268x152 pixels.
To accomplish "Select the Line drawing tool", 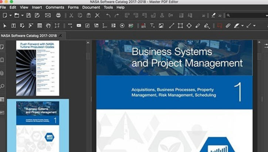I will click(171, 25).
